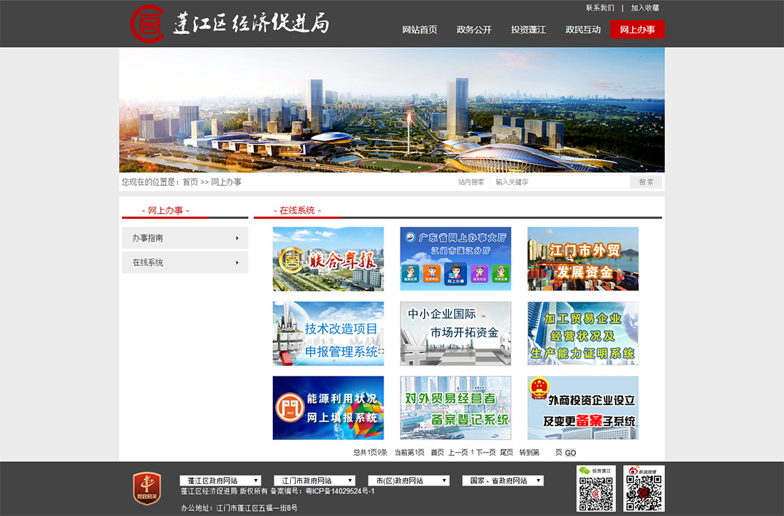Focus the 输入关键字 search field
Viewport: 784px width, 516px height.
coord(560,182)
